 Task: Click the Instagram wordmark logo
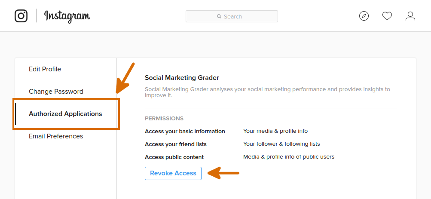(x=67, y=16)
